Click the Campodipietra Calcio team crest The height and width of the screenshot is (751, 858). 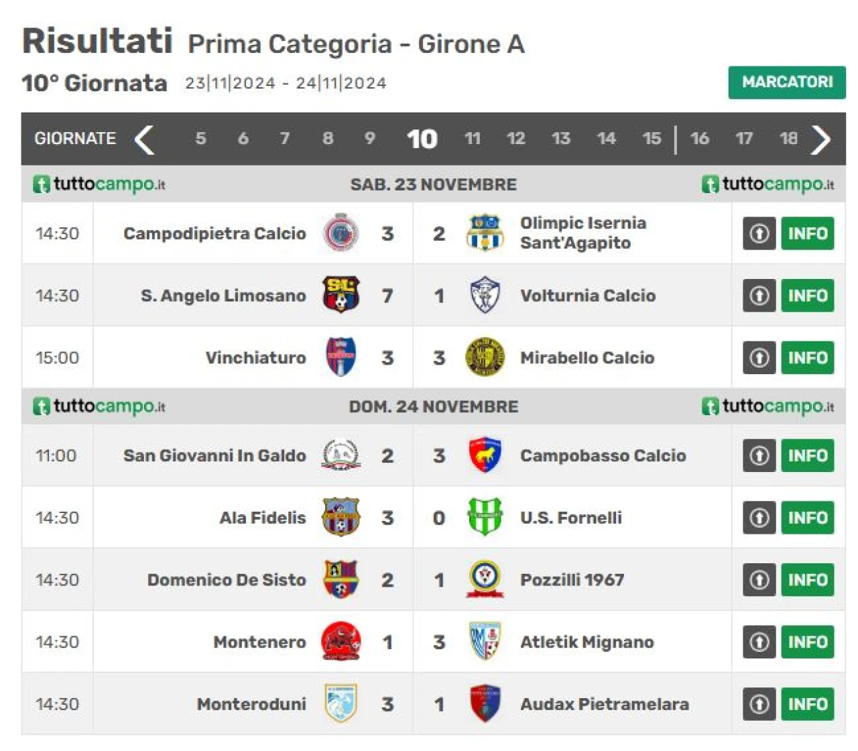(341, 233)
